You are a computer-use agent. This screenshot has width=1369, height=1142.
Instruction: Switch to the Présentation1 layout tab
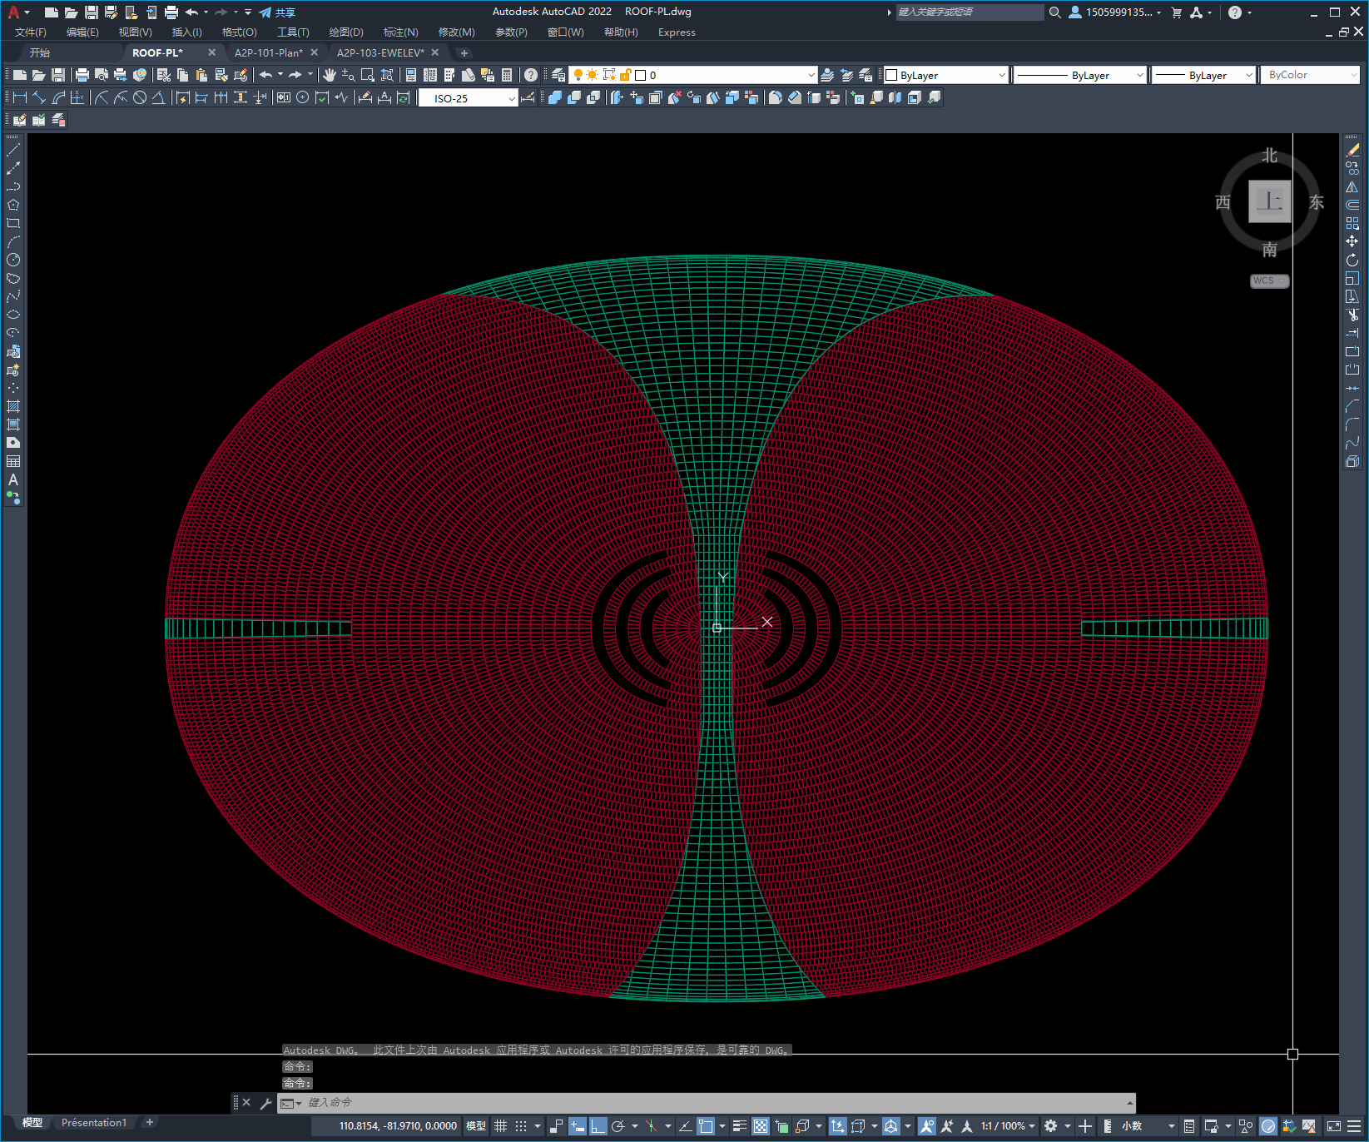click(x=94, y=1123)
